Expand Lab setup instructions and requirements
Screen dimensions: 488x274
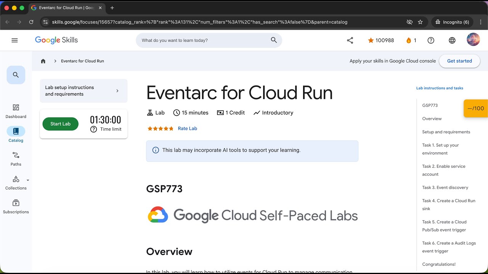pos(83,91)
